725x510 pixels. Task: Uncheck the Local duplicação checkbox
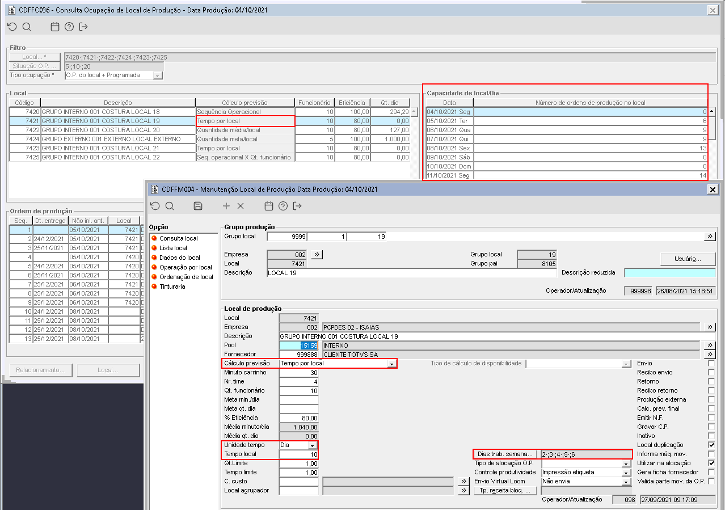pos(711,445)
